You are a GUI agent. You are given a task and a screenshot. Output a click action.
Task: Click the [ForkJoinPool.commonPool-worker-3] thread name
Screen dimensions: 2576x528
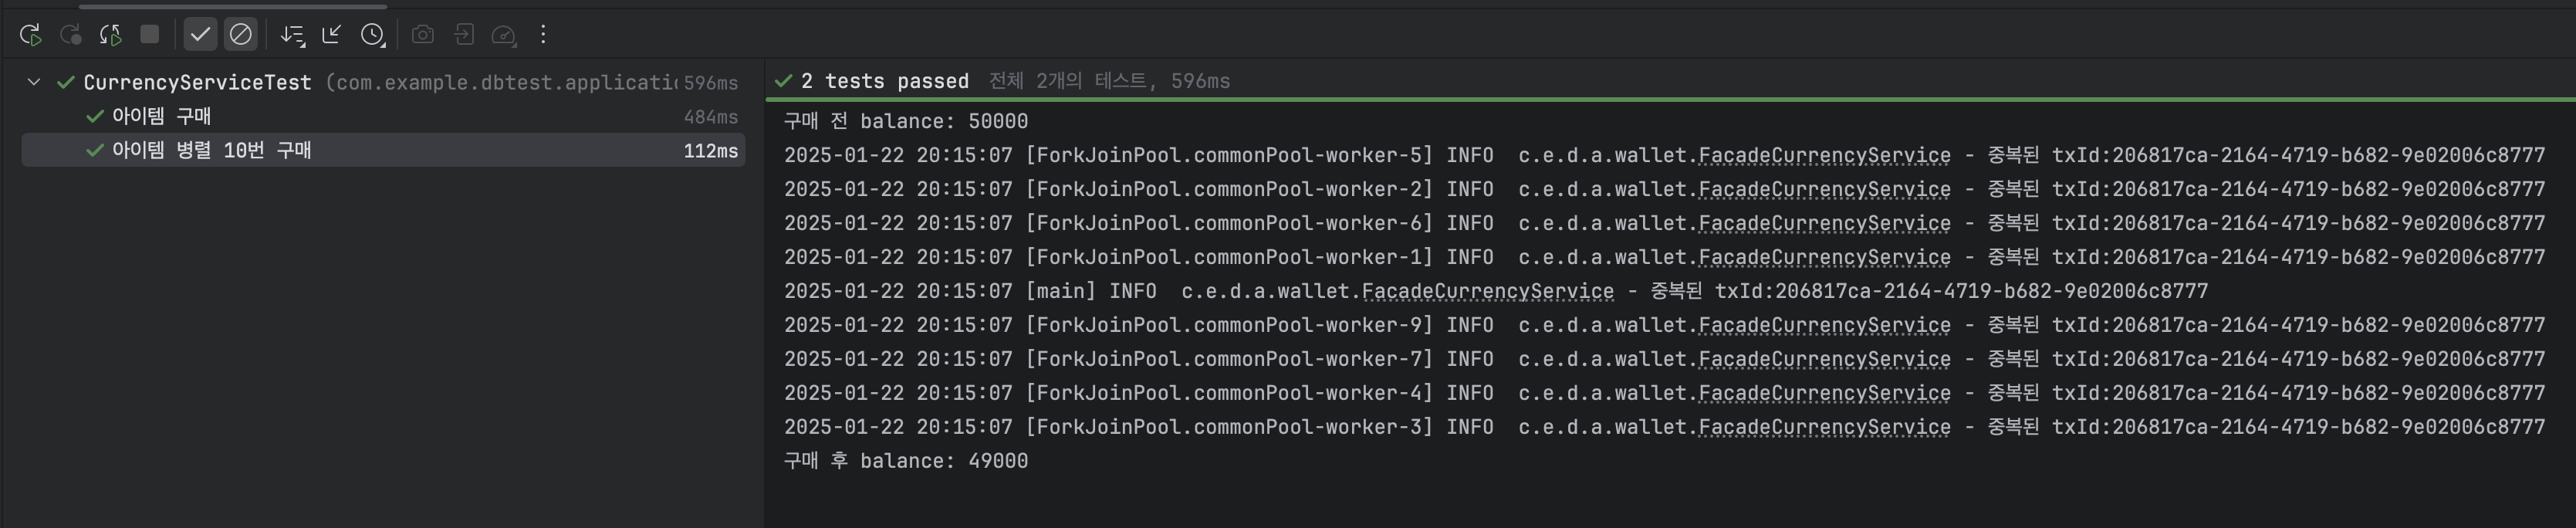[x=1229, y=427]
